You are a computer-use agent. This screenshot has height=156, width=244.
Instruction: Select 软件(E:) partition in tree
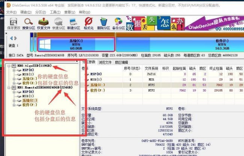tap(30, 83)
